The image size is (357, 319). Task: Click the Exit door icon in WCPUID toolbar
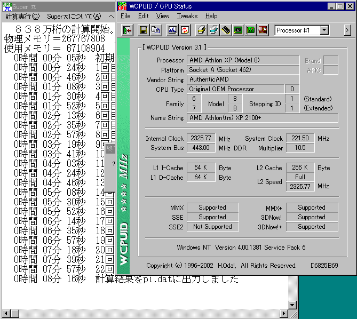[128, 30]
